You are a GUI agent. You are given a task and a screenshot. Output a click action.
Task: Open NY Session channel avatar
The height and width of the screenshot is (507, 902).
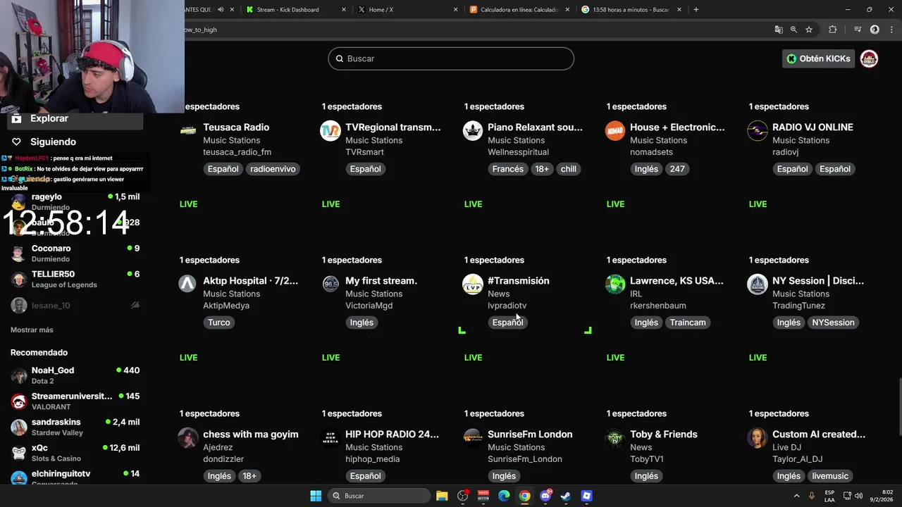click(758, 284)
